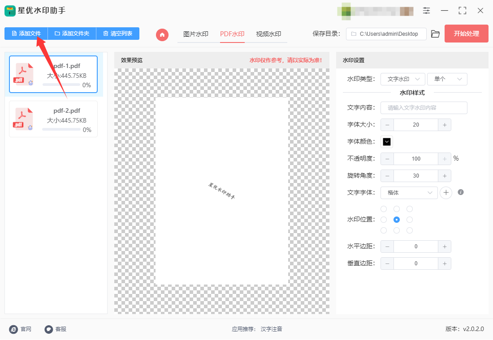Open the 单个 watermark count dropdown
The width and height of the screenshot is (493, 340).
click(447, 79)
